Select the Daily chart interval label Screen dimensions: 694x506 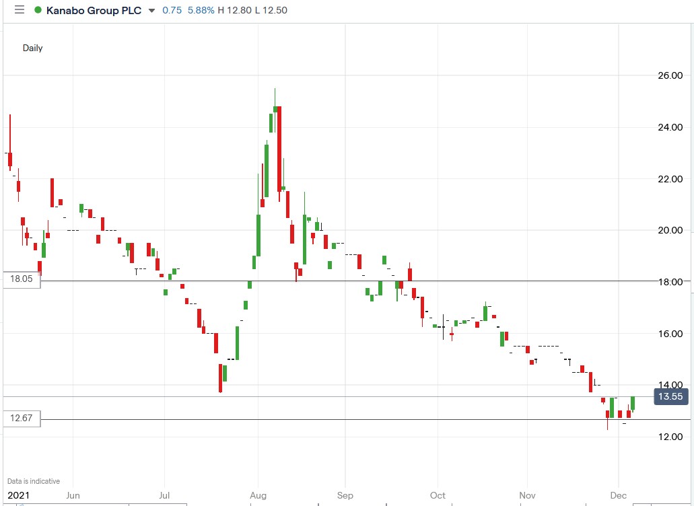(32, 48)
